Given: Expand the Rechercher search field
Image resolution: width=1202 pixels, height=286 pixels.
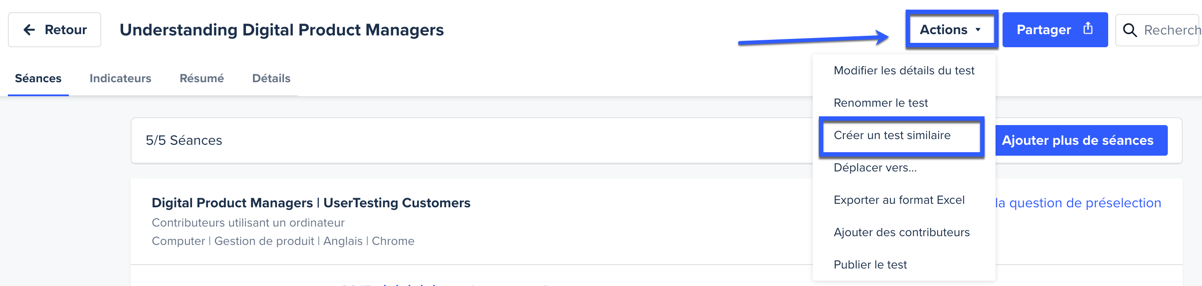Looking at the screenshot, I should click(x=1171, y=29).
